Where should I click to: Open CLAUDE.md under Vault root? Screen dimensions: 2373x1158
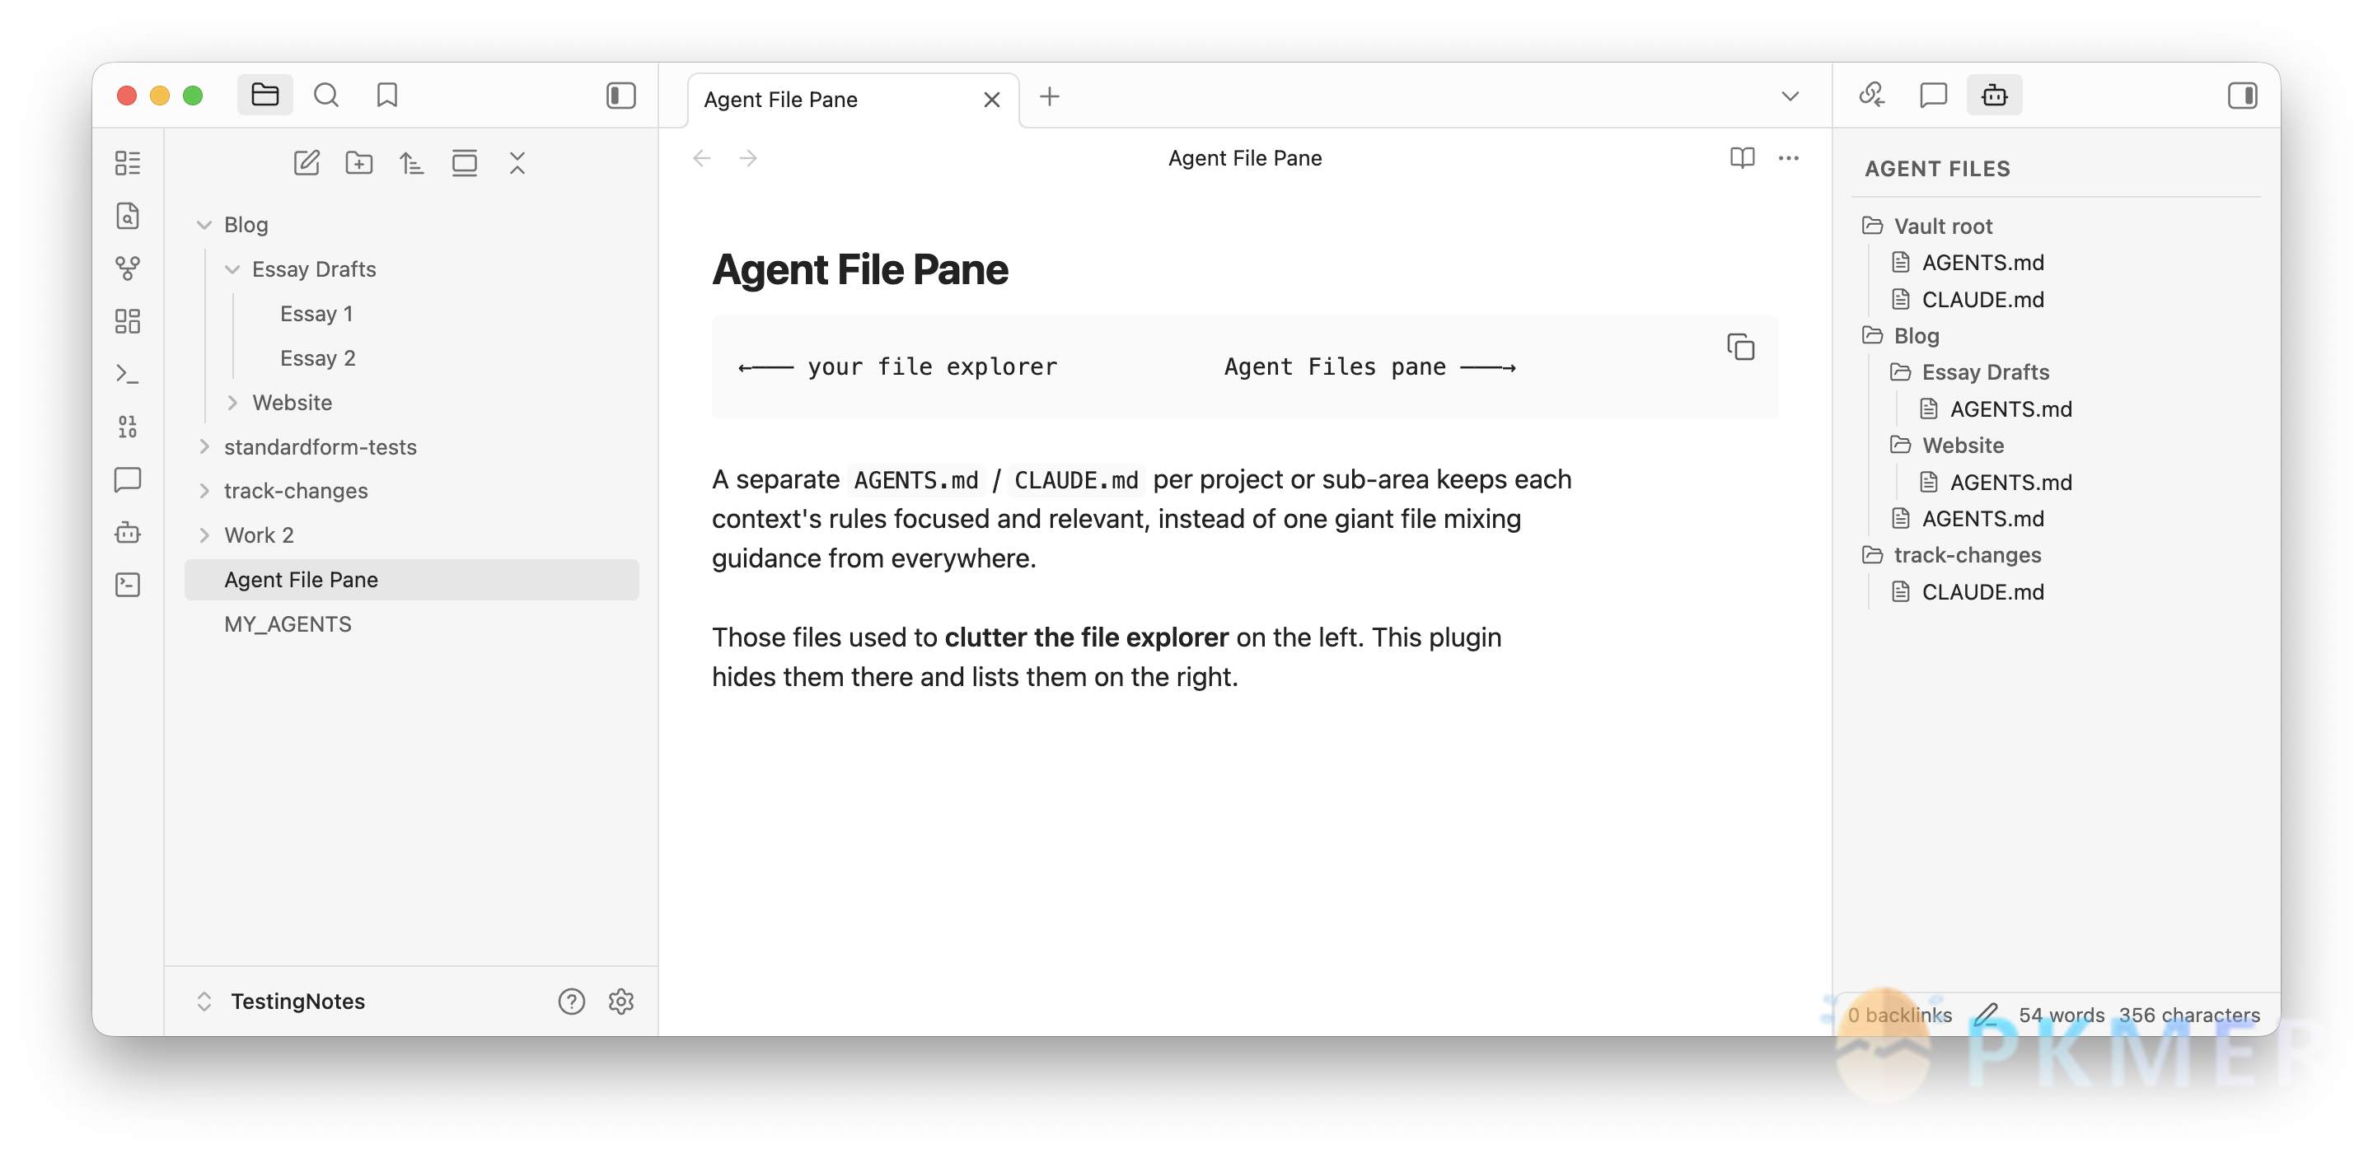click(1982, 299)
